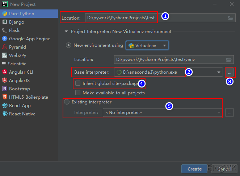Viewport: 240px width, 176px height.
Task: Click the Flask project type icon
Action: (x=5, y=30)
